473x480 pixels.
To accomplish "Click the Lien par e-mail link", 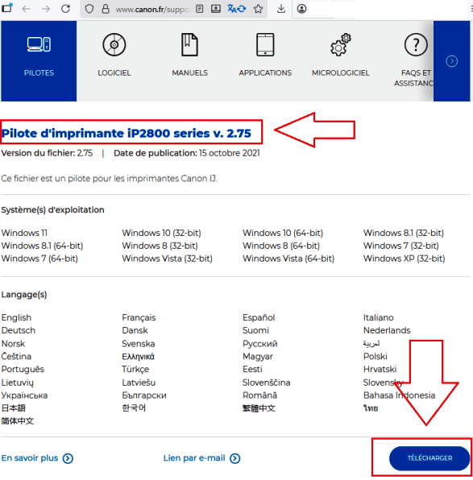I will pyautogui.click(x=194, y=457).
